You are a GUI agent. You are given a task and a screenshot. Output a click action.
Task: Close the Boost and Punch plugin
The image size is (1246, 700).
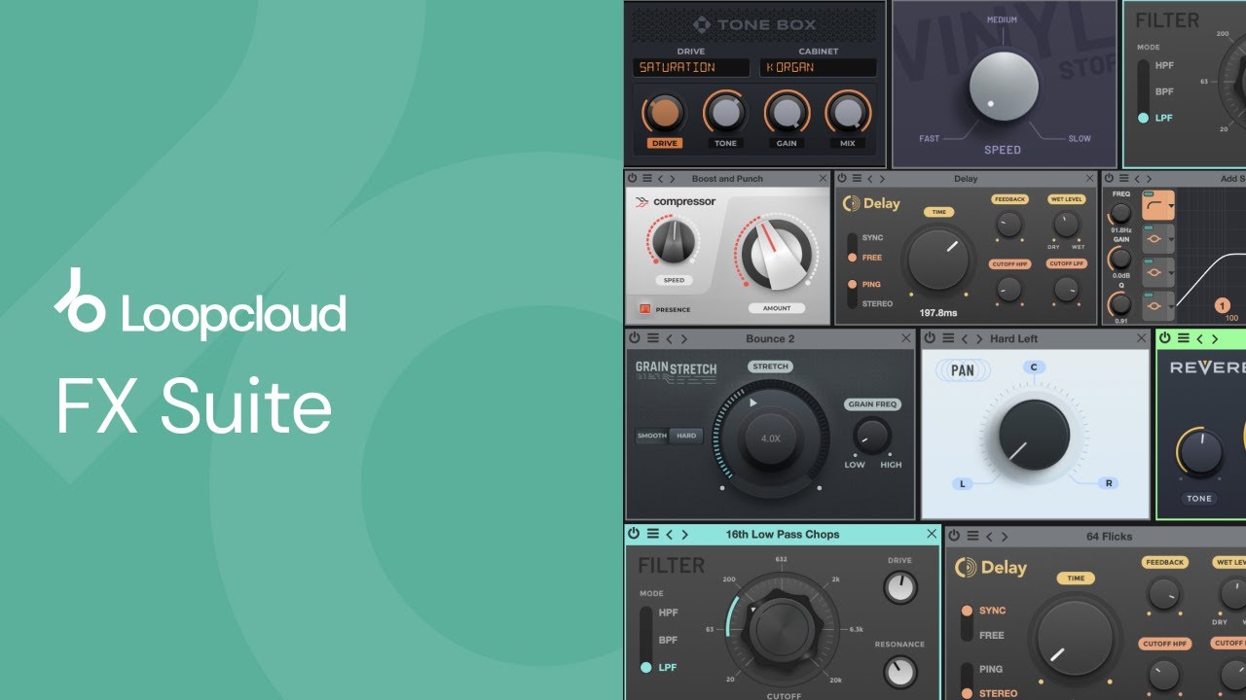click(x=824, y=179)
